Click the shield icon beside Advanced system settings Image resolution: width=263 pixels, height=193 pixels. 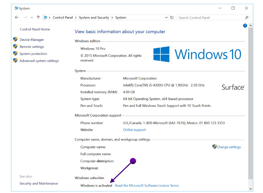15,60
